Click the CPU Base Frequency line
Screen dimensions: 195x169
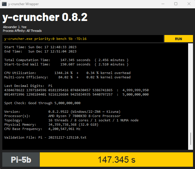[42, 129]
